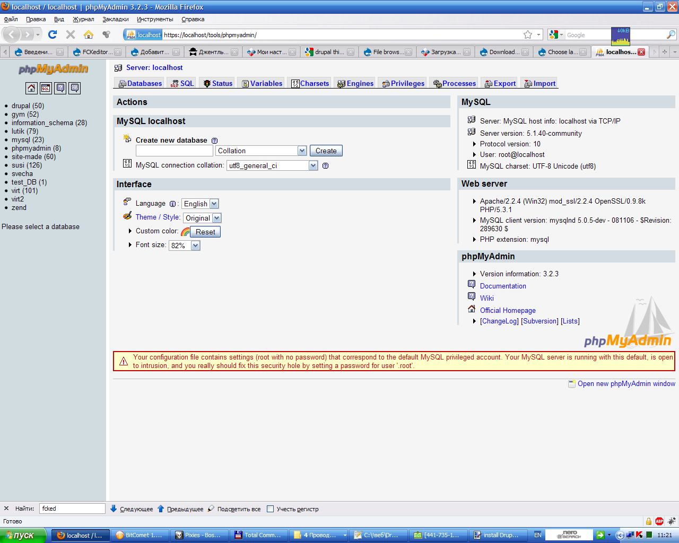Open the Collation dropdown for new database
This screenshot has width=679, height=543.
click(261, 151)
